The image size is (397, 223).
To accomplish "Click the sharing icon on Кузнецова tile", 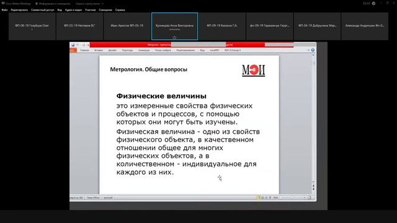I will 174,37.
